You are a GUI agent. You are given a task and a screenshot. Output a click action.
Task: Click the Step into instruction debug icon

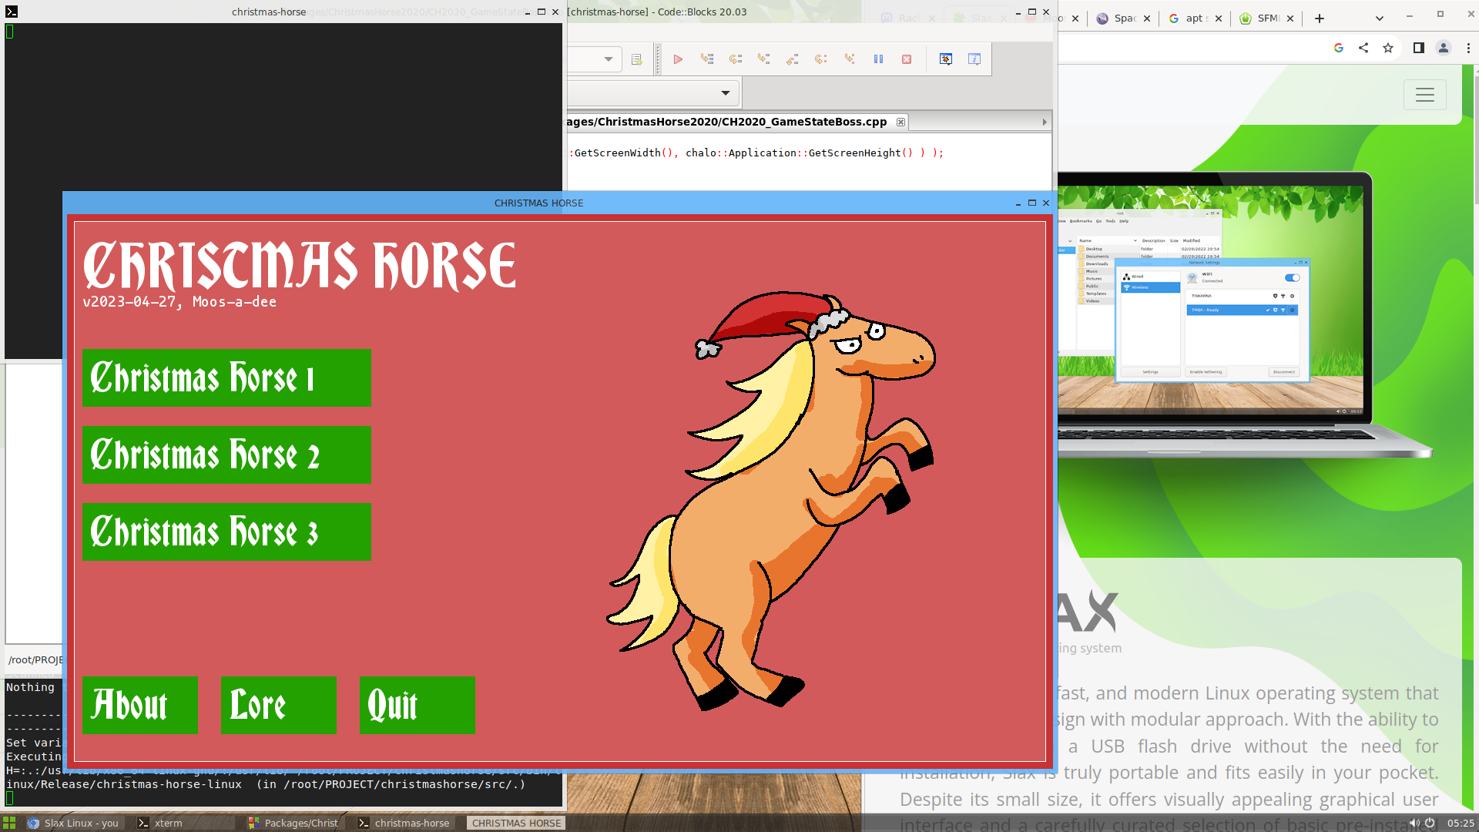[850, 59]
